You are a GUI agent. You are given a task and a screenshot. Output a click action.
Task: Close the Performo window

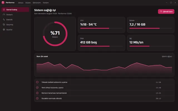coord(175,2)
